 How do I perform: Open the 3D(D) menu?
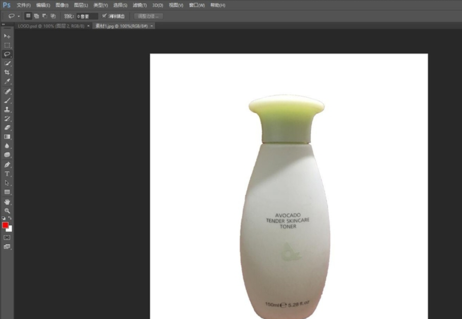pyautogui.click(x=158, y=5)
